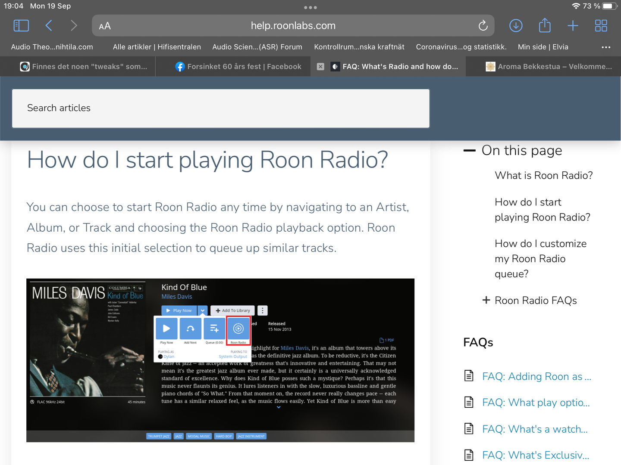Jump to How do I start playing
Image resolution: width=621 pixels, height=465 pixels.
click(x=542, y=210)
